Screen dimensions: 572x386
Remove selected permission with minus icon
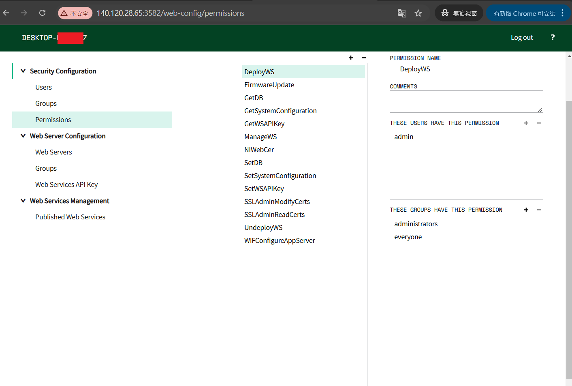[x=364, y=58]
